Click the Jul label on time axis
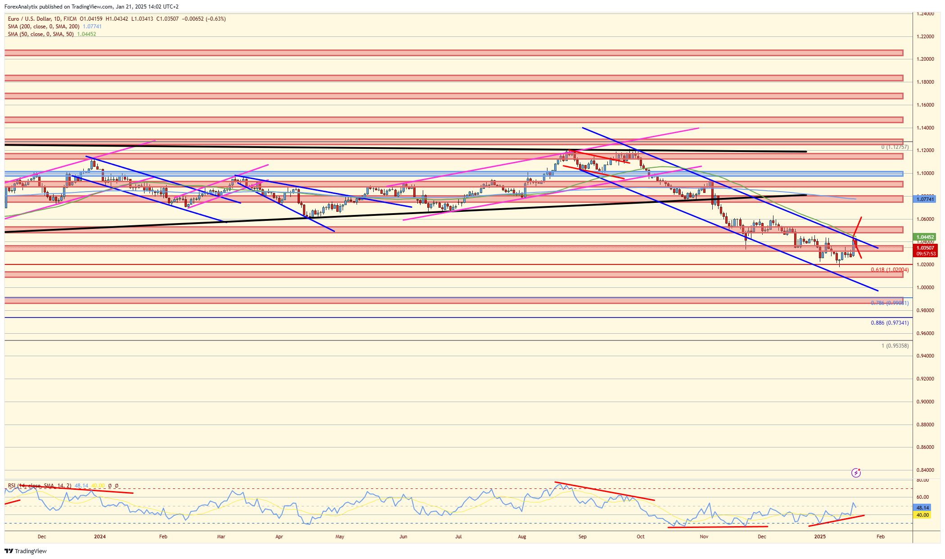 click(458, 537)
